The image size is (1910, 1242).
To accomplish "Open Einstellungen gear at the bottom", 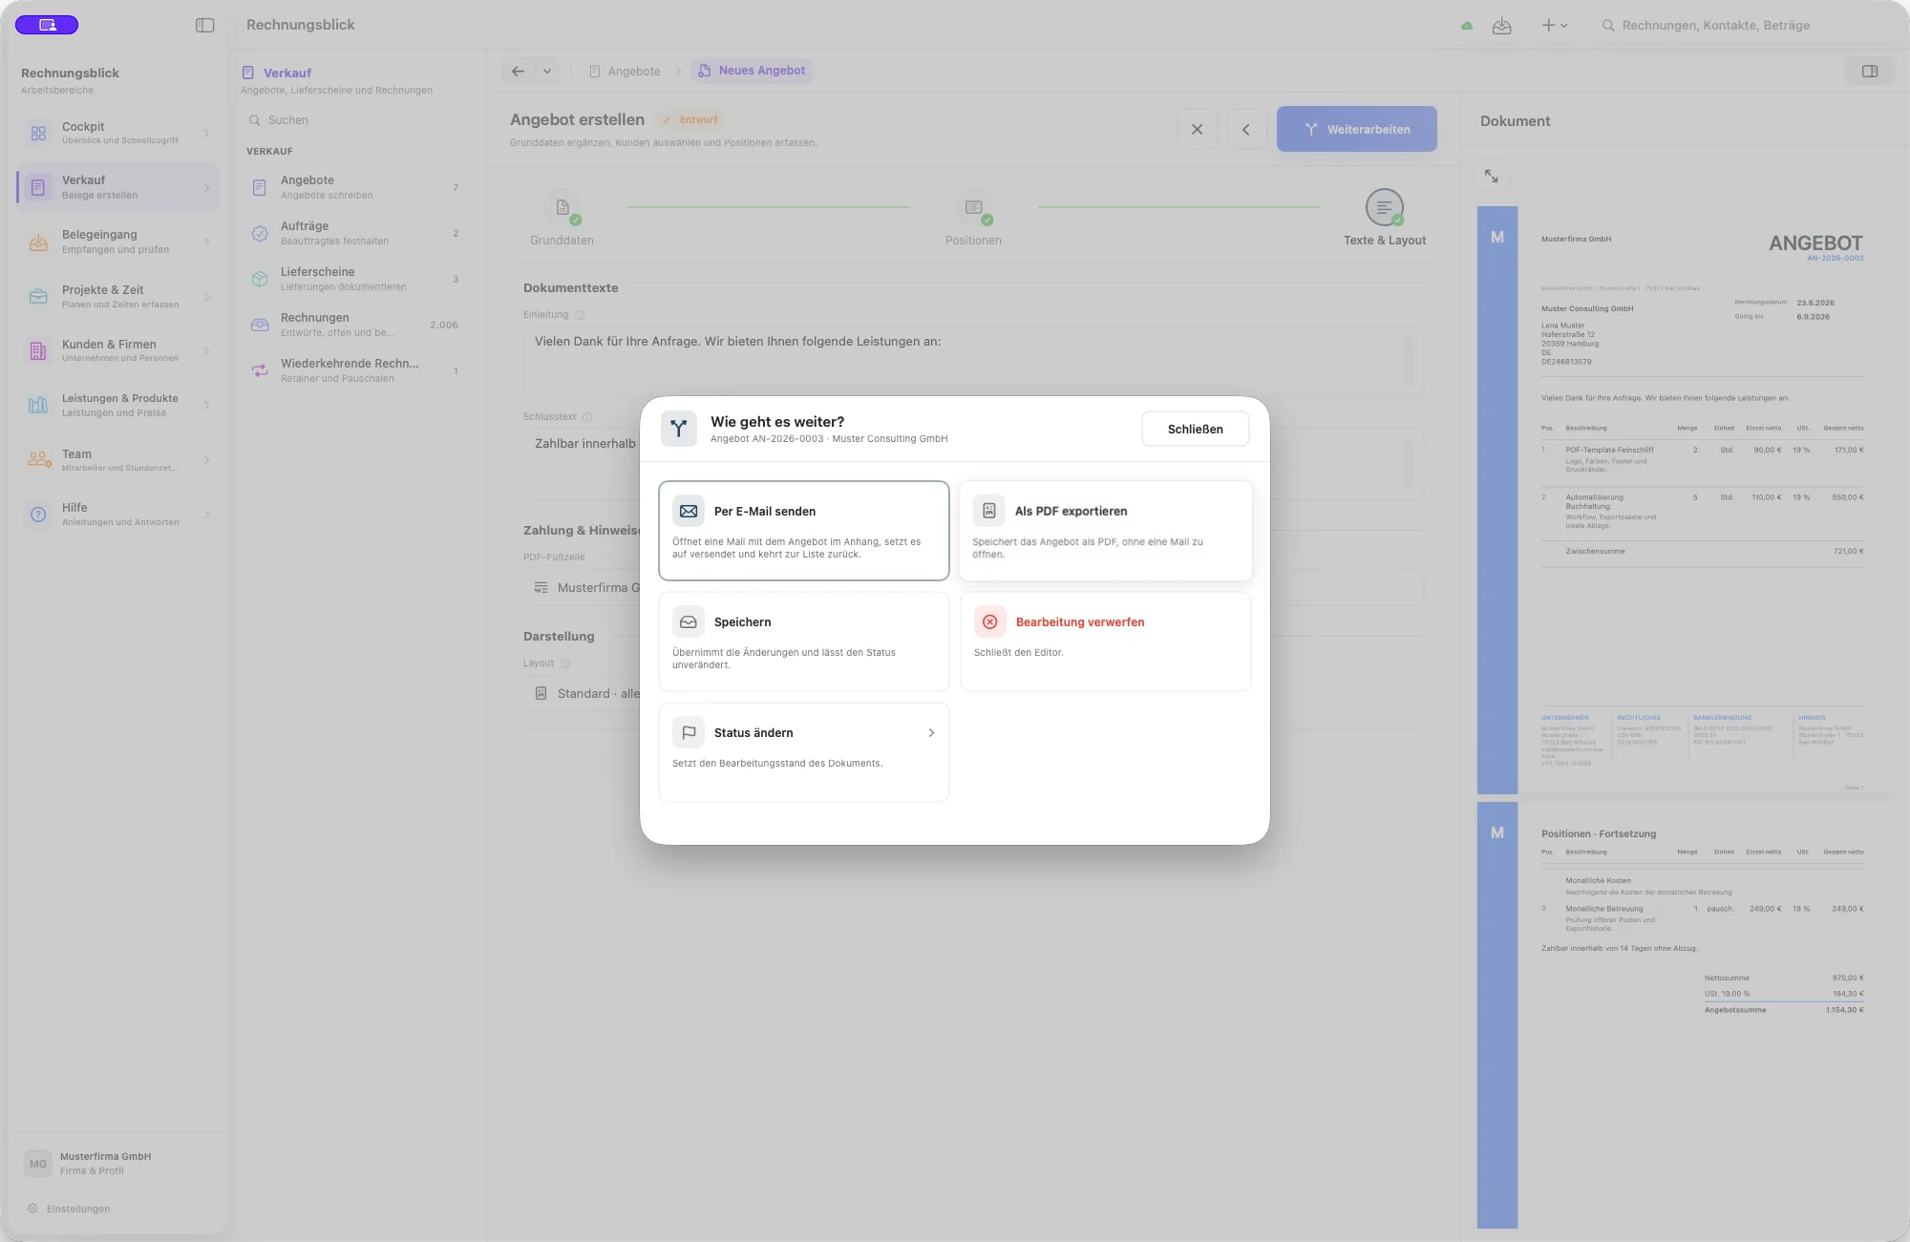I will 33,1209.
